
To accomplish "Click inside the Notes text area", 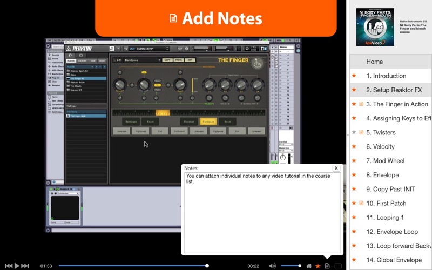I will click(262, 212).
